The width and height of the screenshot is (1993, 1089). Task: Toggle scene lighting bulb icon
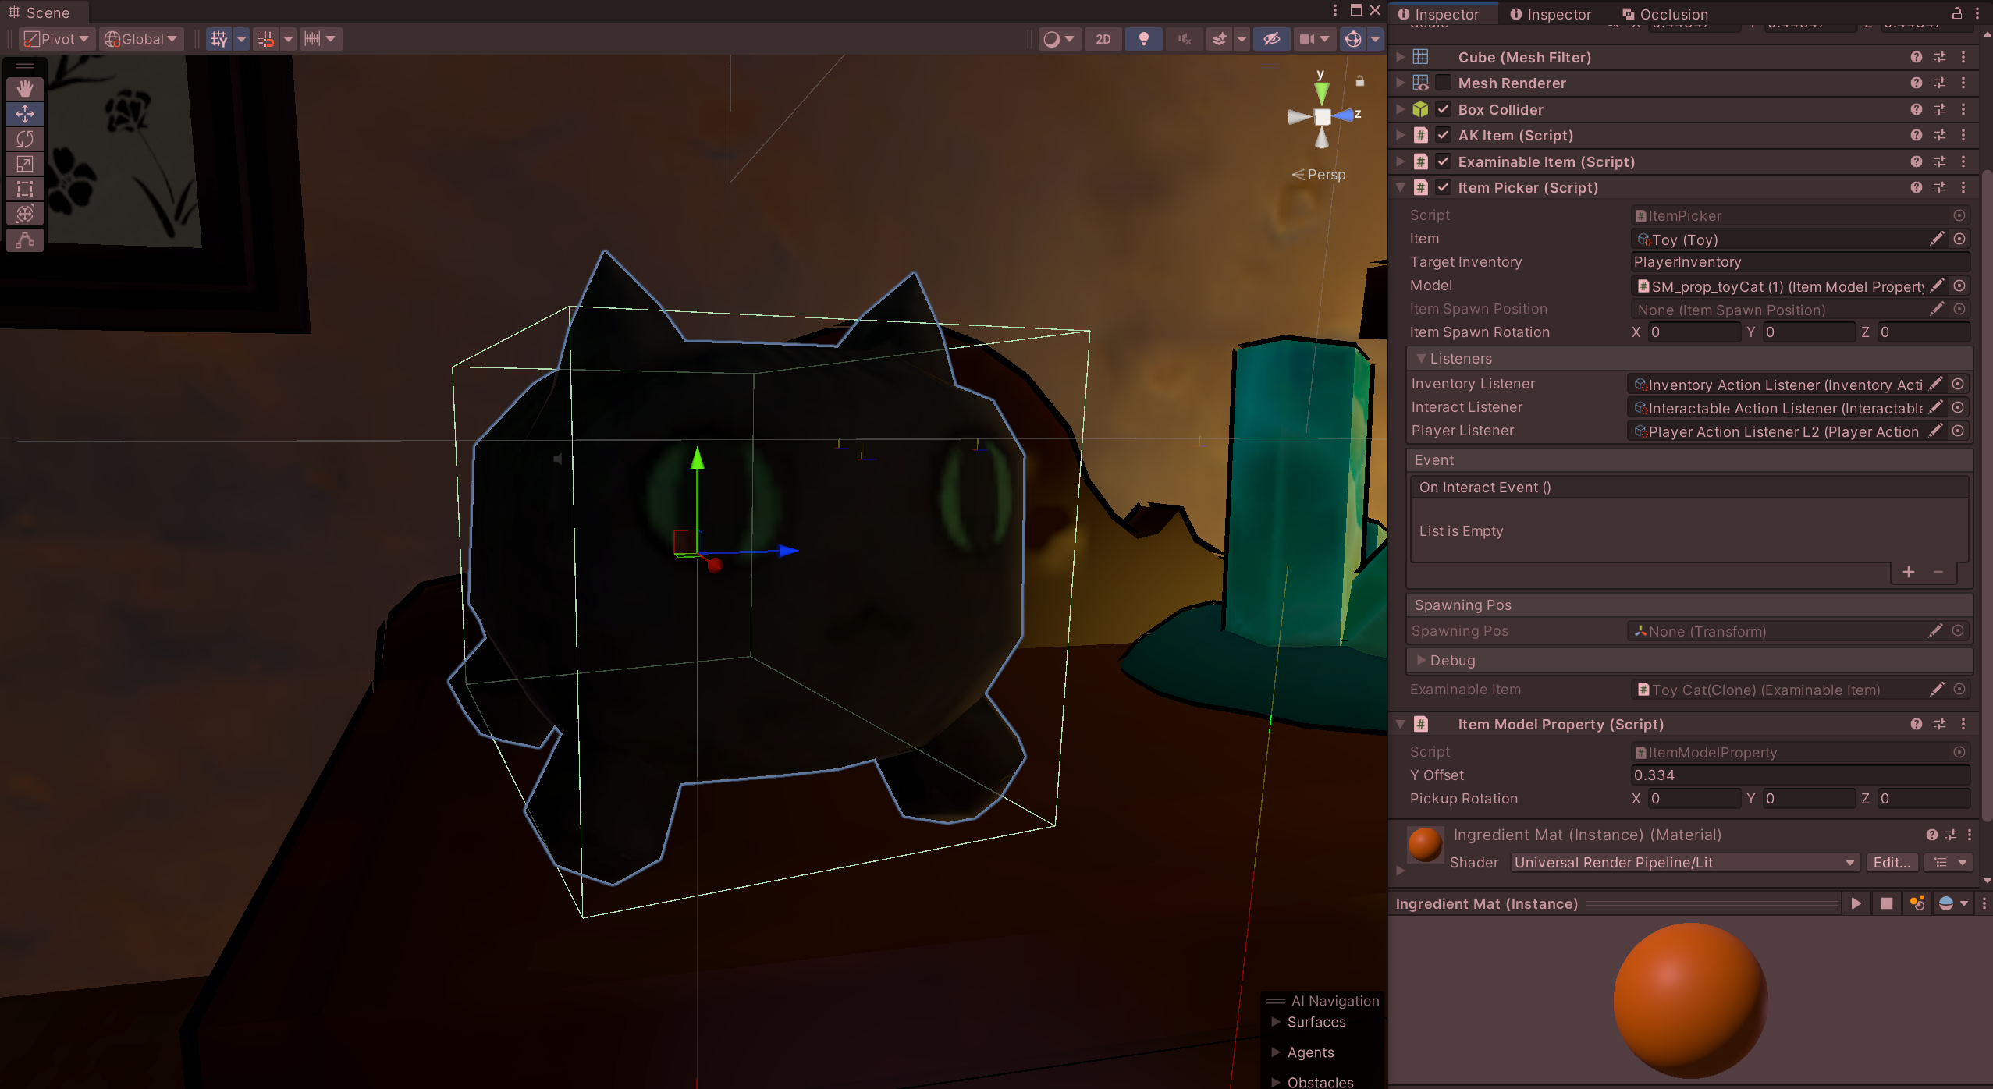point(1143,39)
